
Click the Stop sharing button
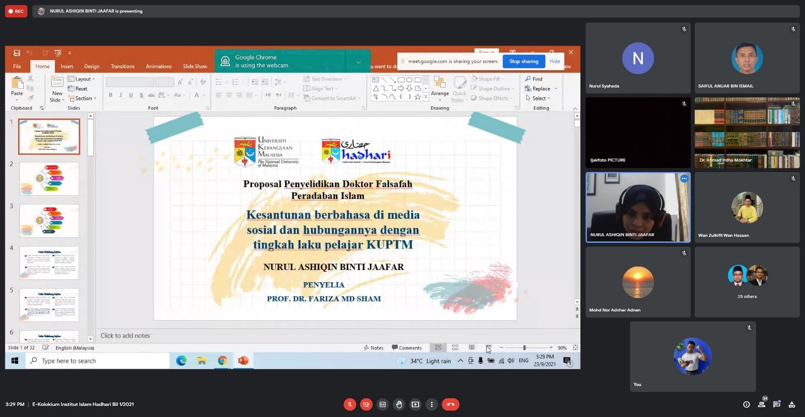coord(523,61)
